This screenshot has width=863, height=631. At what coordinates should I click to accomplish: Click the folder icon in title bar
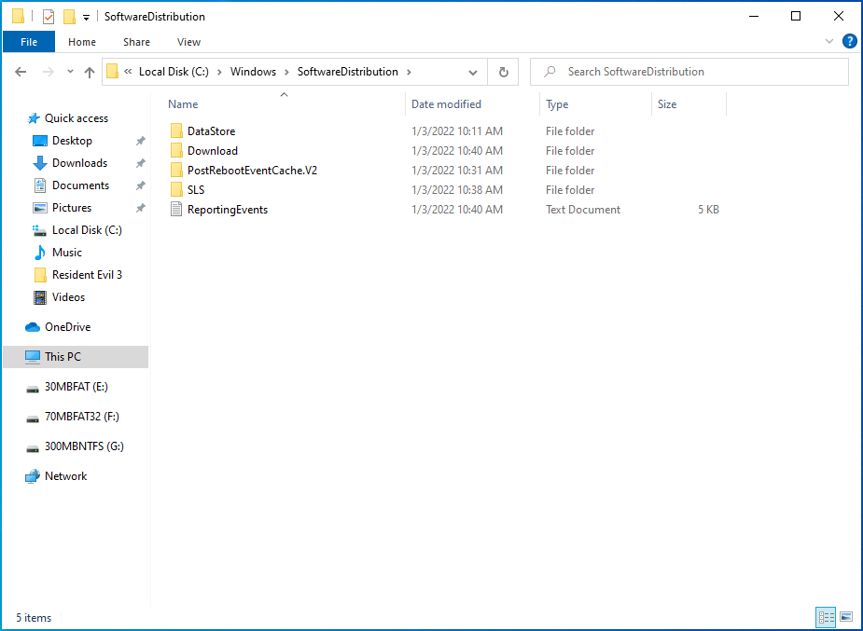(18, 17)
